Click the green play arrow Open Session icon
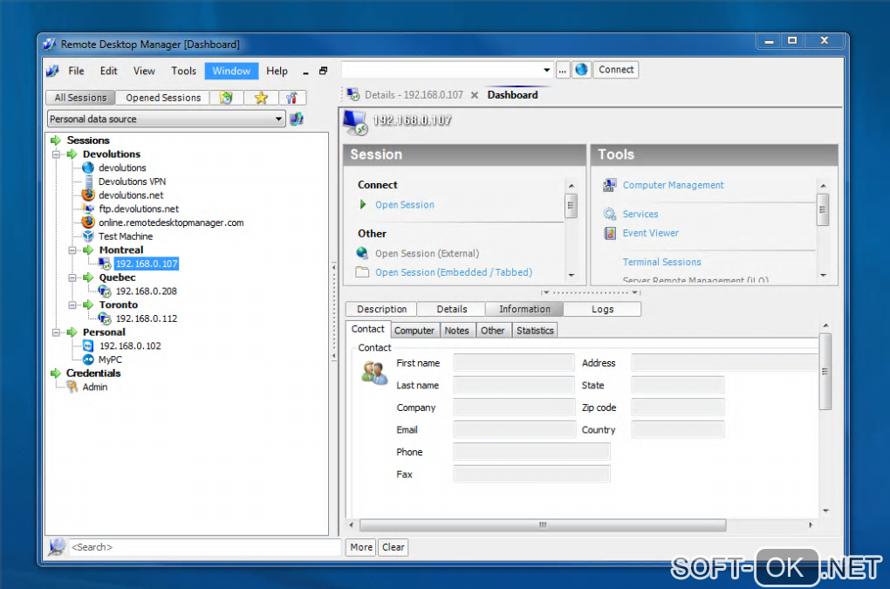 (363, 204)
